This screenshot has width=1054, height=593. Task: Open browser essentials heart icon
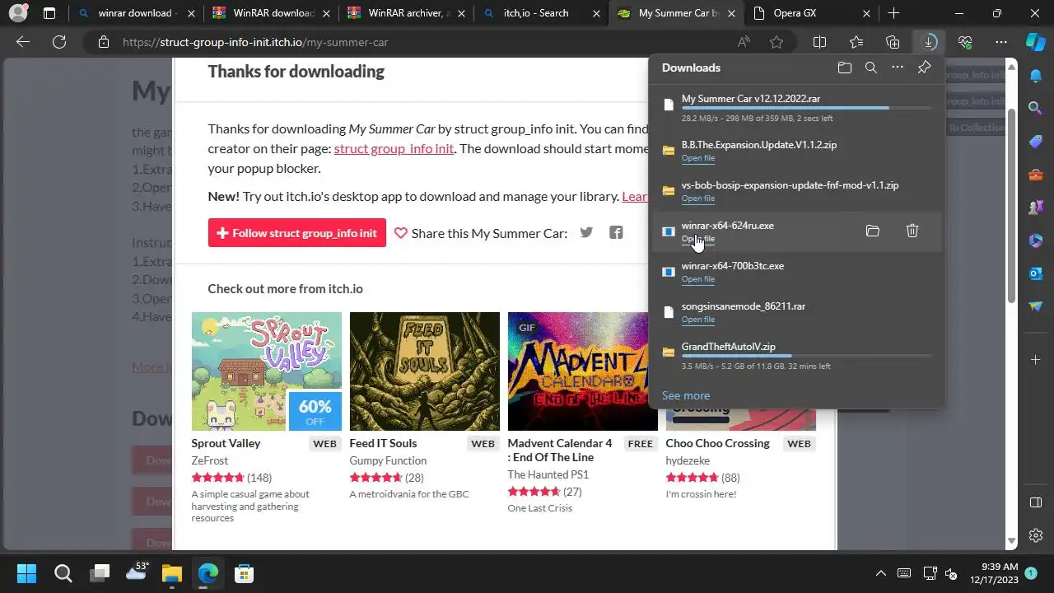click(965, 42)
